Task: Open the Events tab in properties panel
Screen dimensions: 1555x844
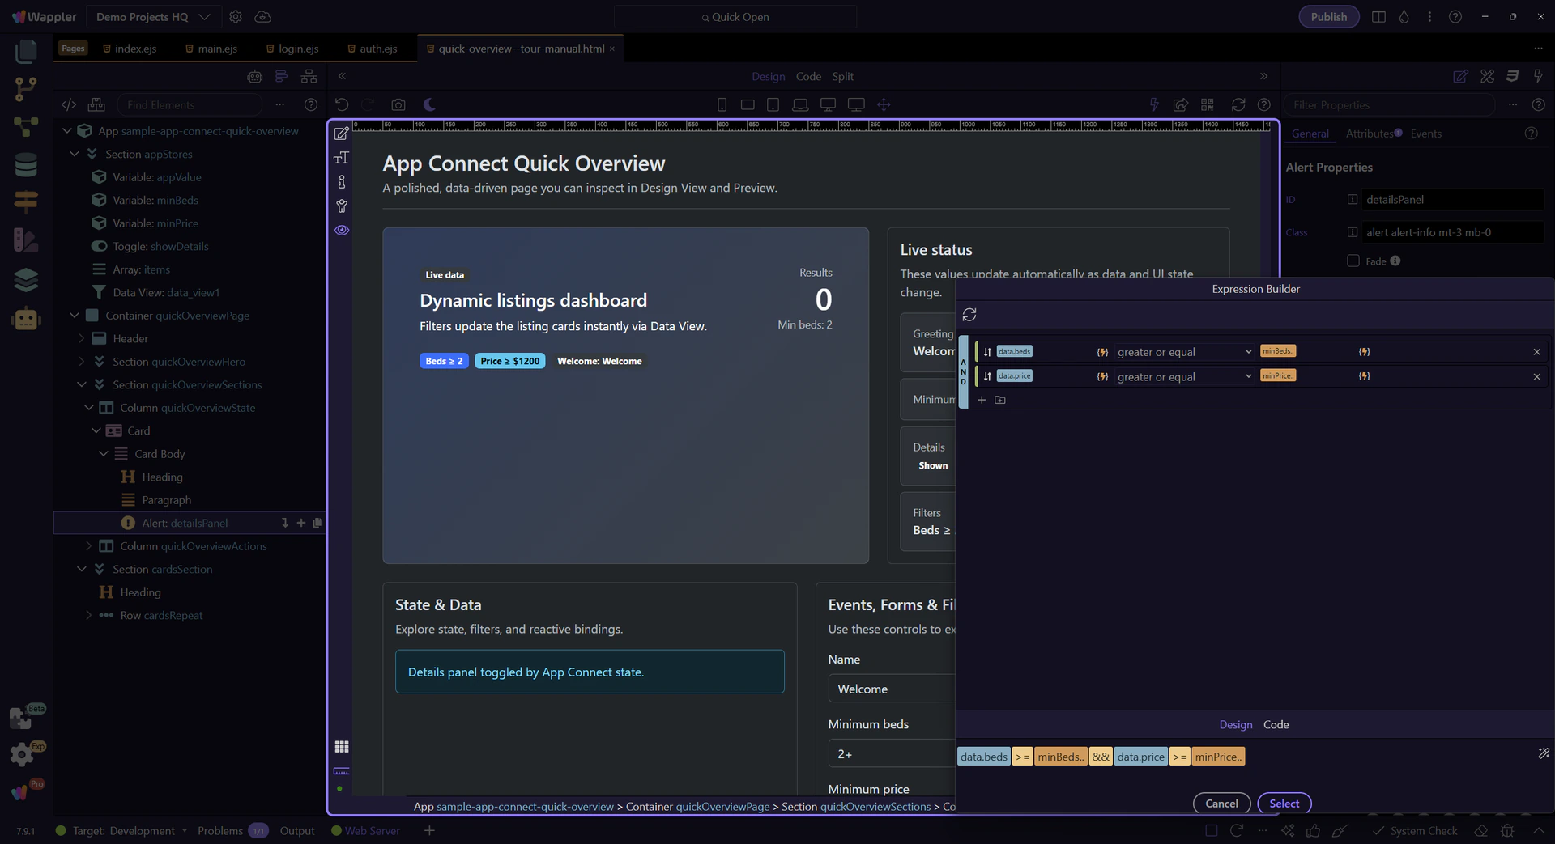Action: [1425, 134]
